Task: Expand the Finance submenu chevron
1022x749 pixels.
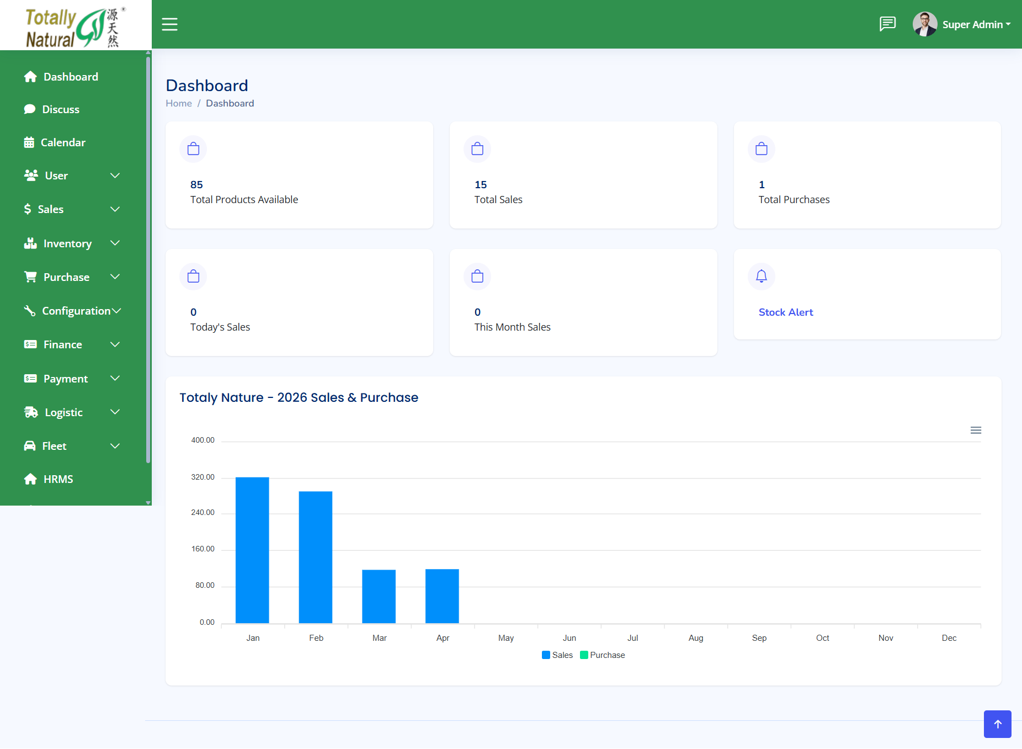Action: 115,344
